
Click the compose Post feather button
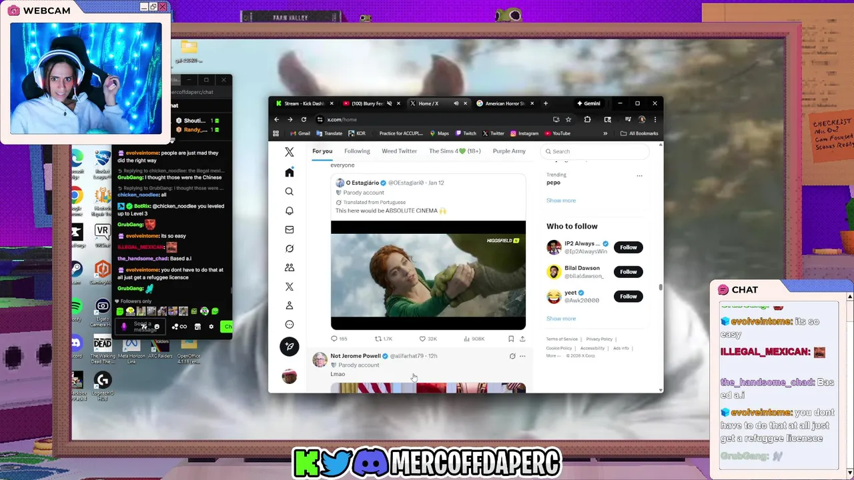coord(289,346)
